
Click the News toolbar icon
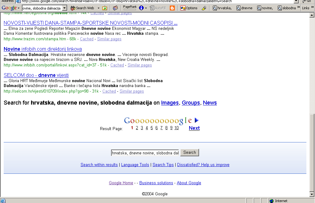(x=115, y=8)
